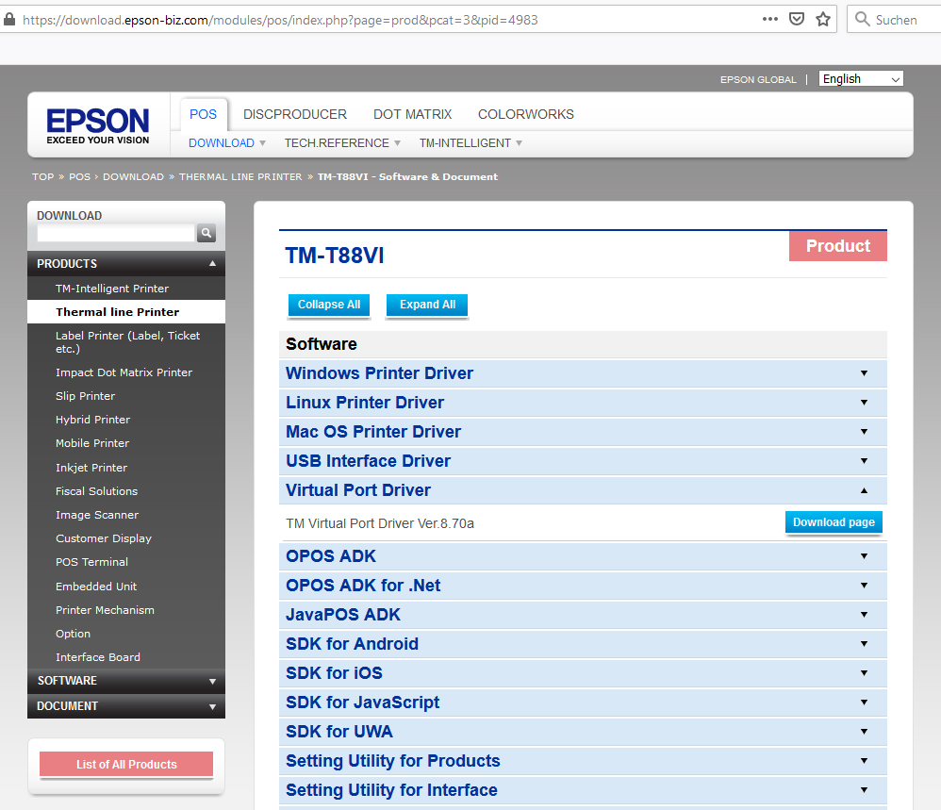This screenshot has width=941, height=810.
Task: Focus the browser address bar URL
Action: pos(280,20)
